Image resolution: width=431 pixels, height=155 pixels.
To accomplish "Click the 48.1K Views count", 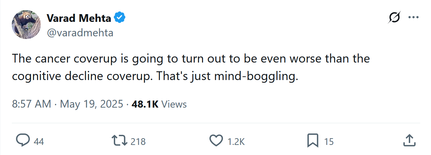I will 159,104.
